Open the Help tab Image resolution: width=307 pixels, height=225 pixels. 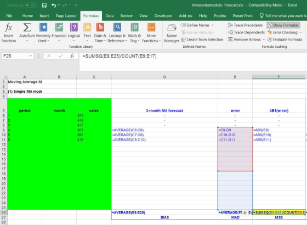[203, 16]
